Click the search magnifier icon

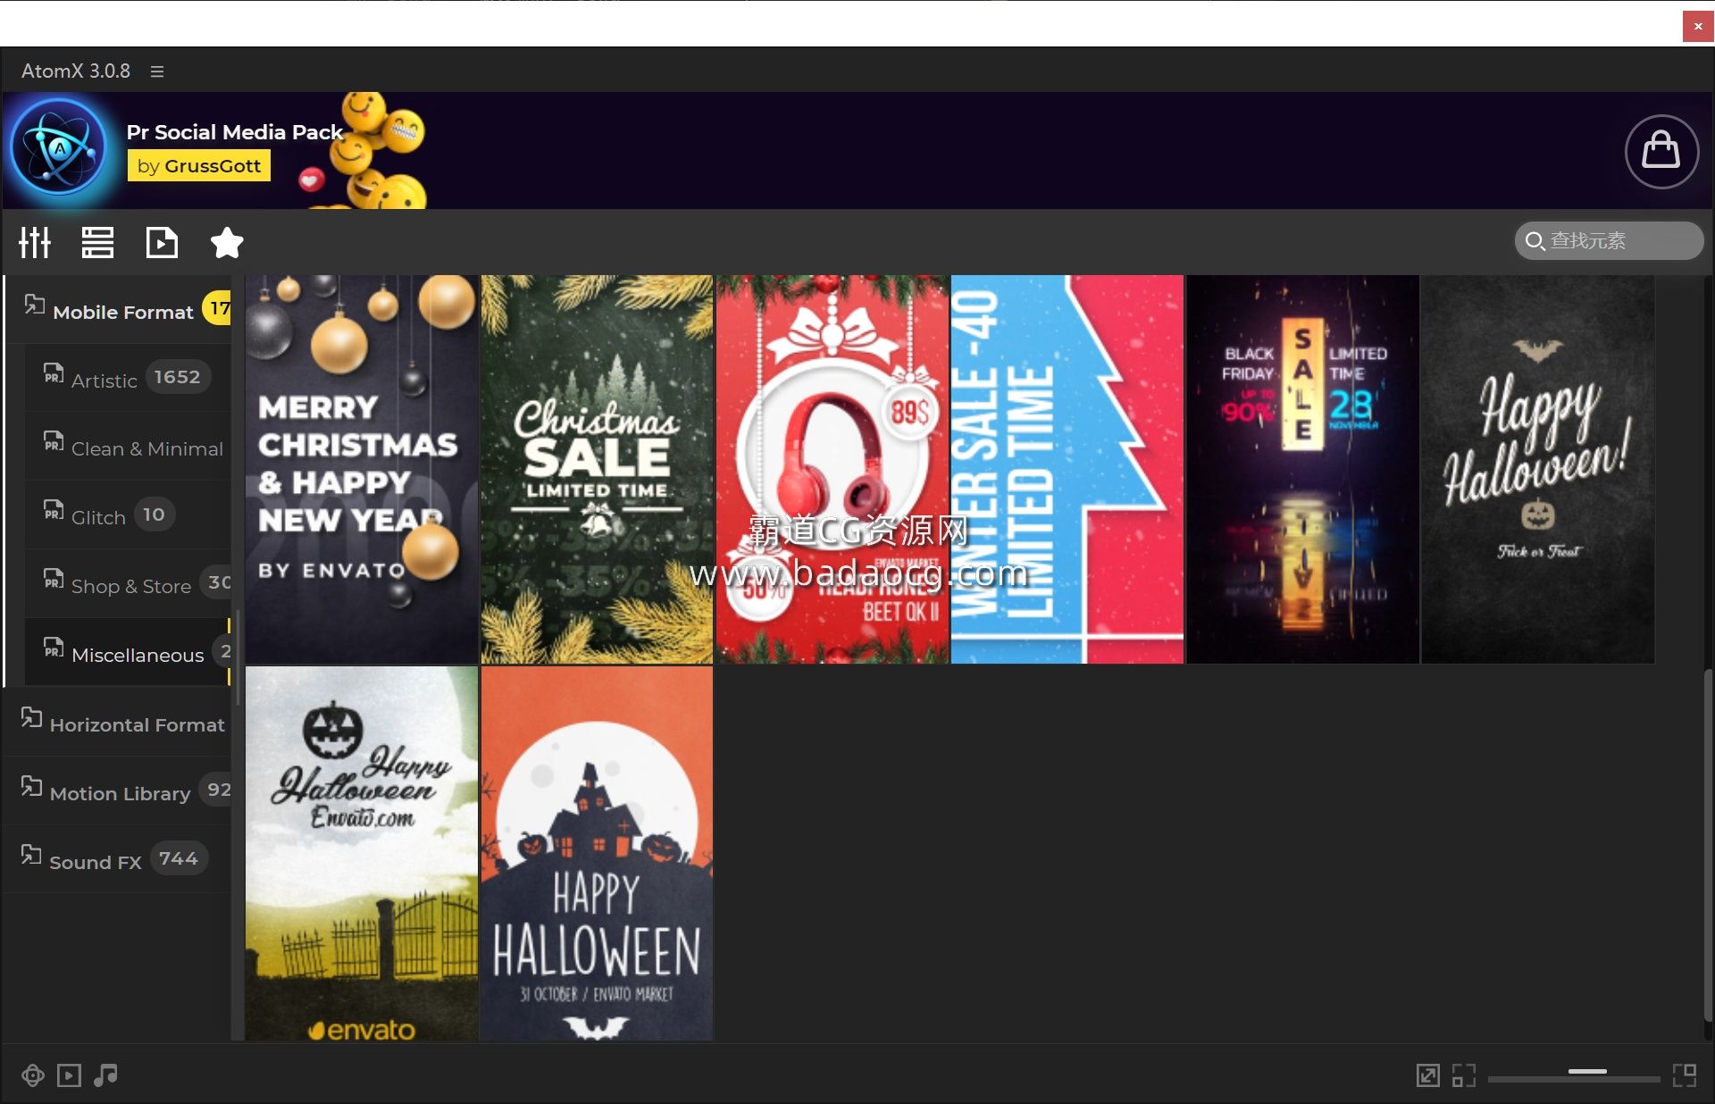click(1535, 241)
